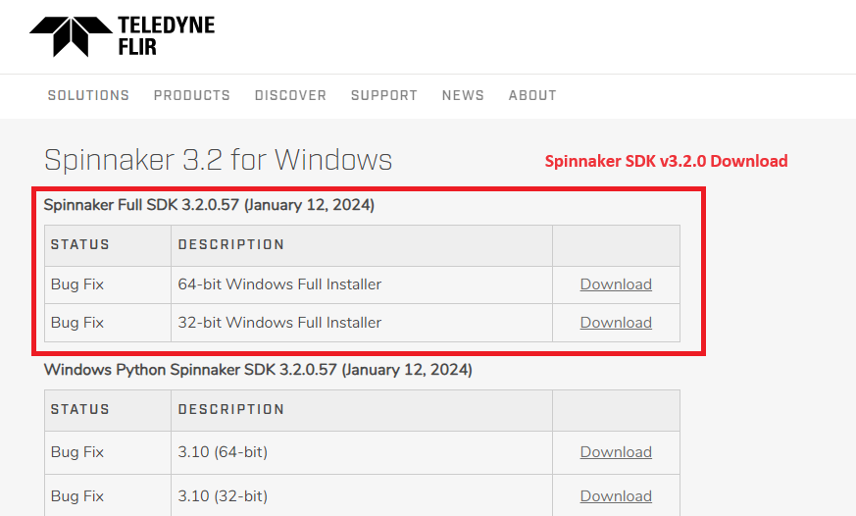The image size is (856, 516).
Task: Click the Spinnaker Full SDK 3.2.0.57 title
Action: point(209,205)
